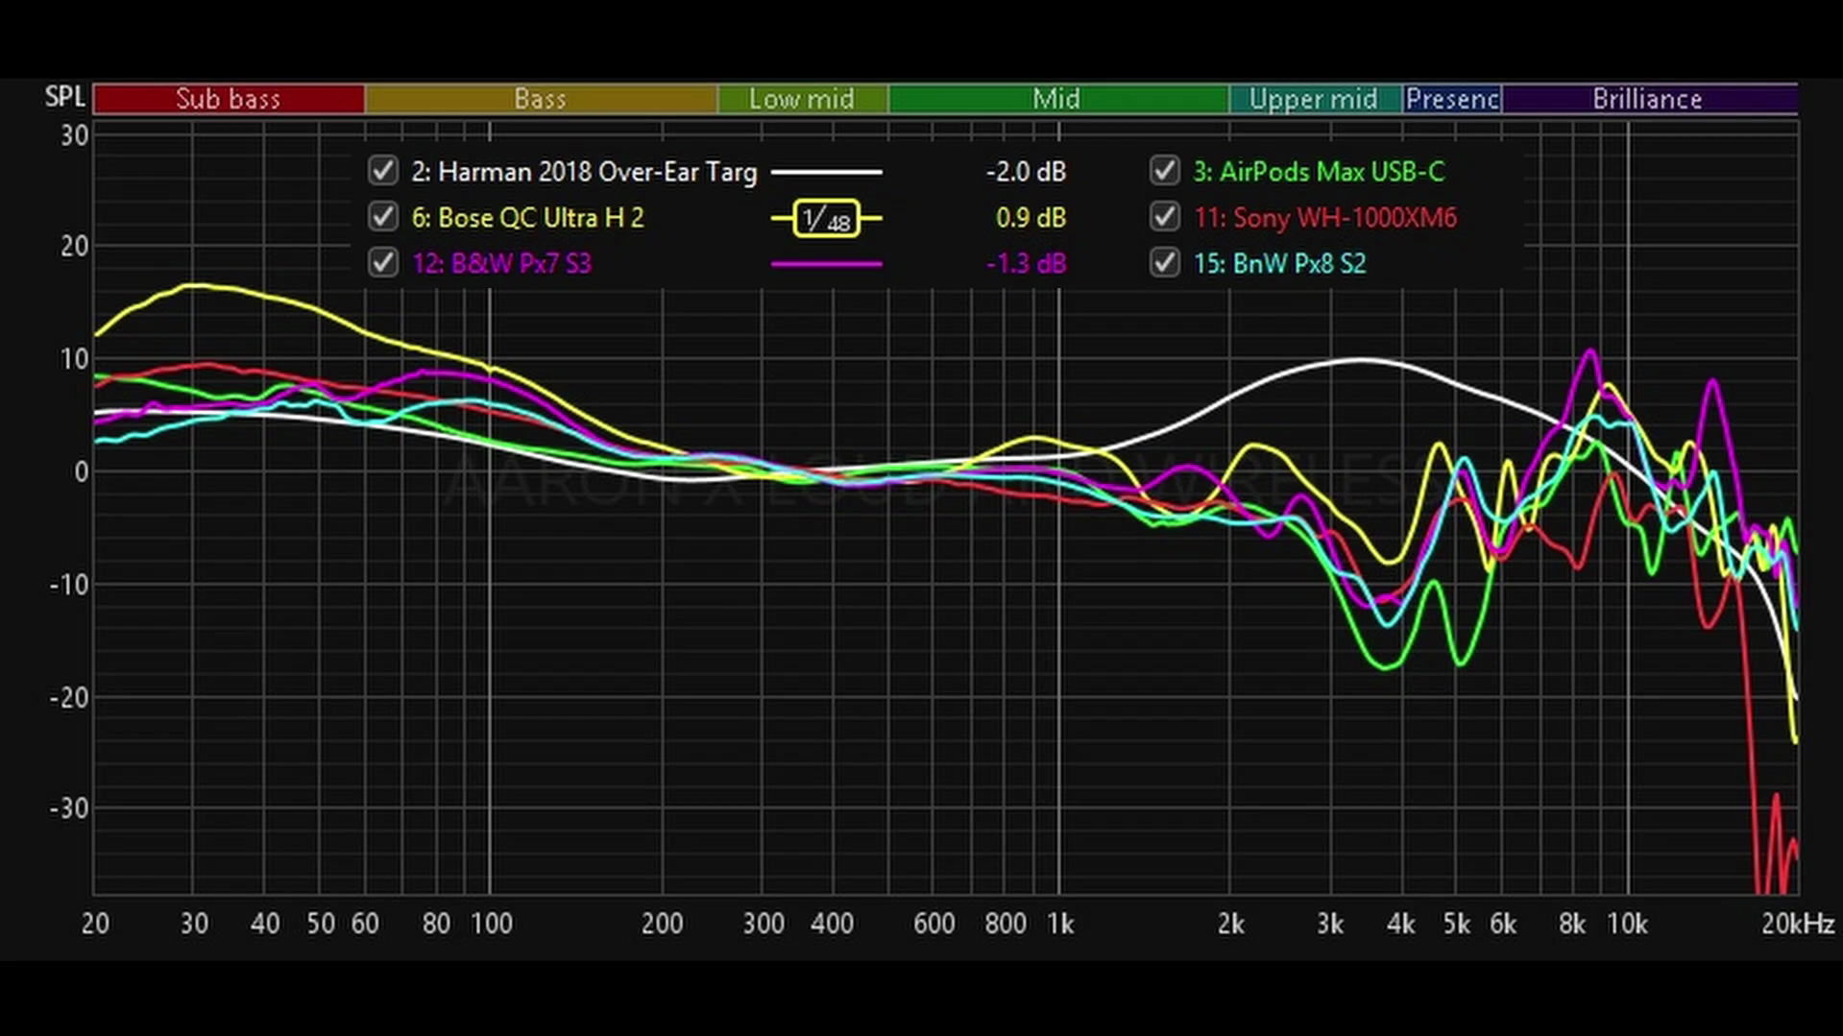
Task: Toggle the Bose QC Ultra H 2 checkbox
Action: tap(382, 217)
